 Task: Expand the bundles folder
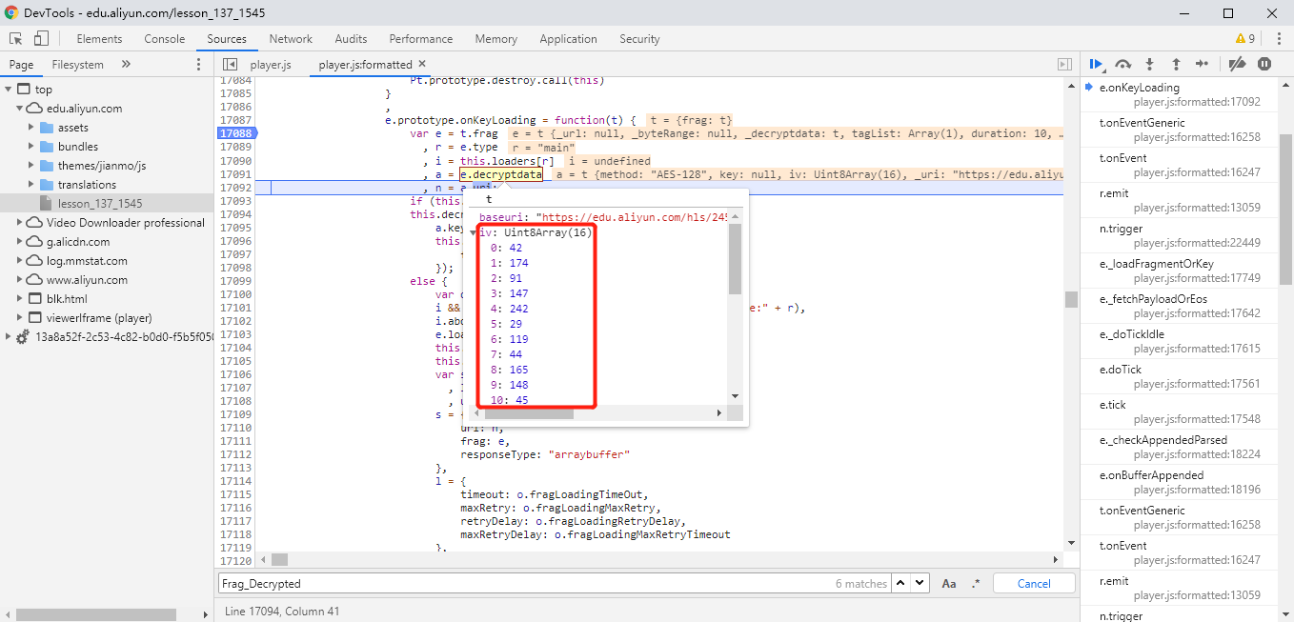point(31,147)
